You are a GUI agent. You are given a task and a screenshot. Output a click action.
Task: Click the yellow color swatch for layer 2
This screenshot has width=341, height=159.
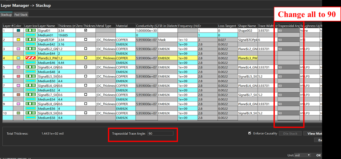18,40
